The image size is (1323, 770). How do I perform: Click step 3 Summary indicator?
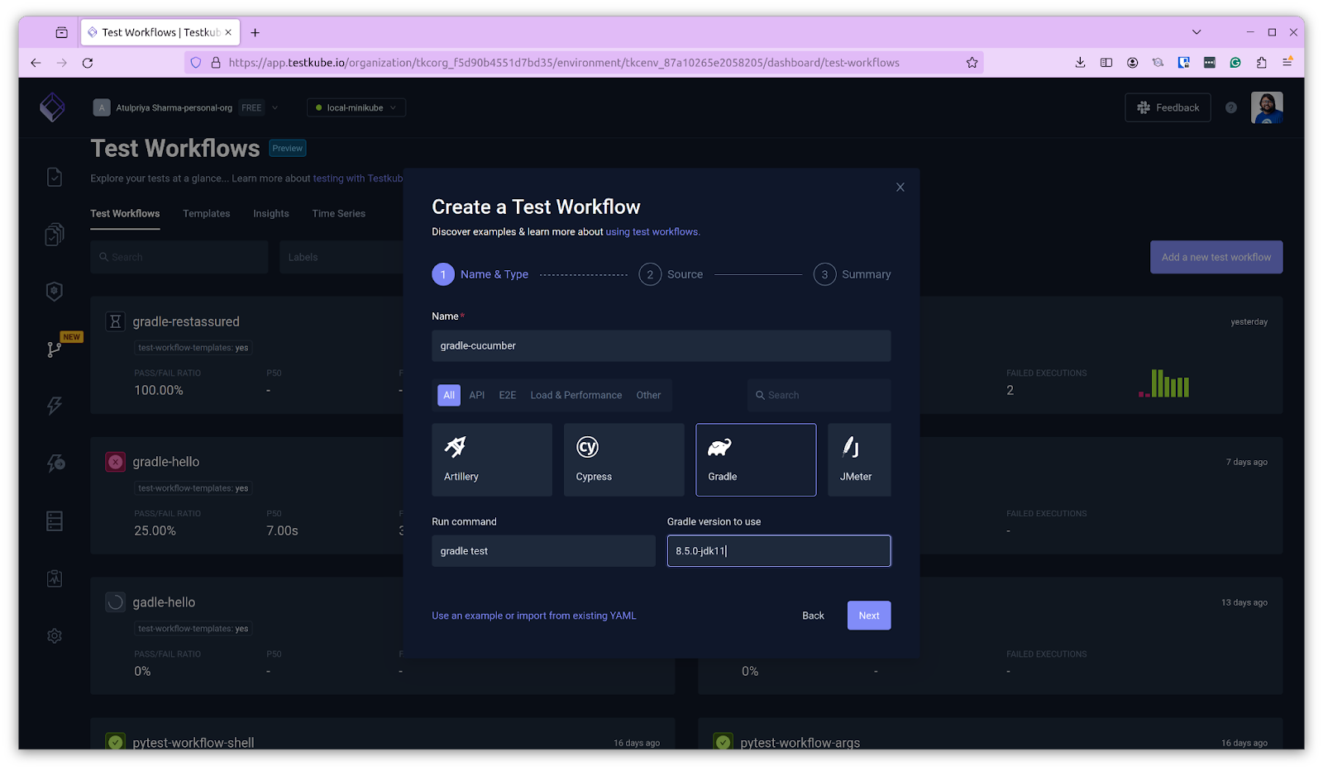coord(853,274)
